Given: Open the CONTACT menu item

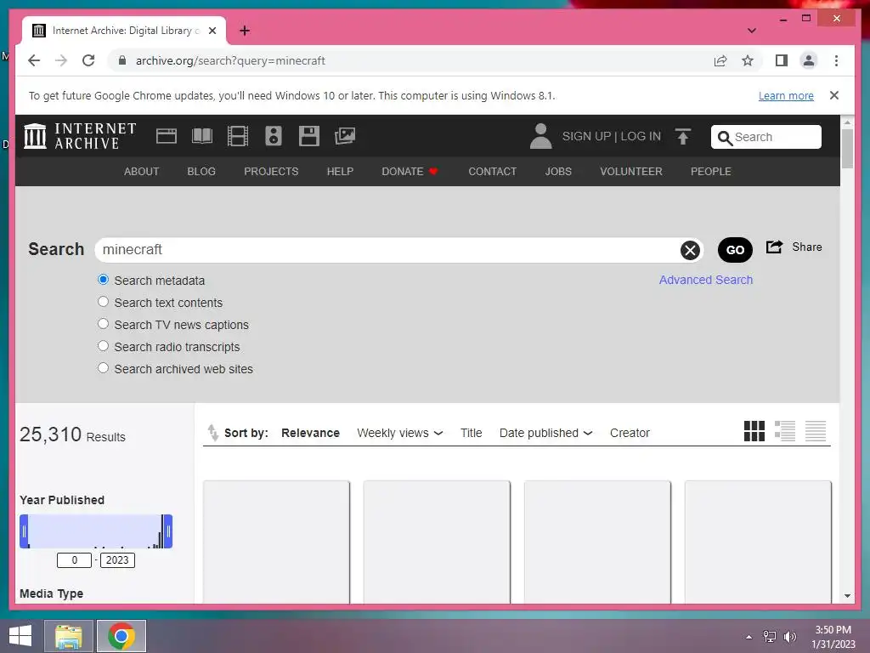Looking at the screenshot, I should (492, 172).
